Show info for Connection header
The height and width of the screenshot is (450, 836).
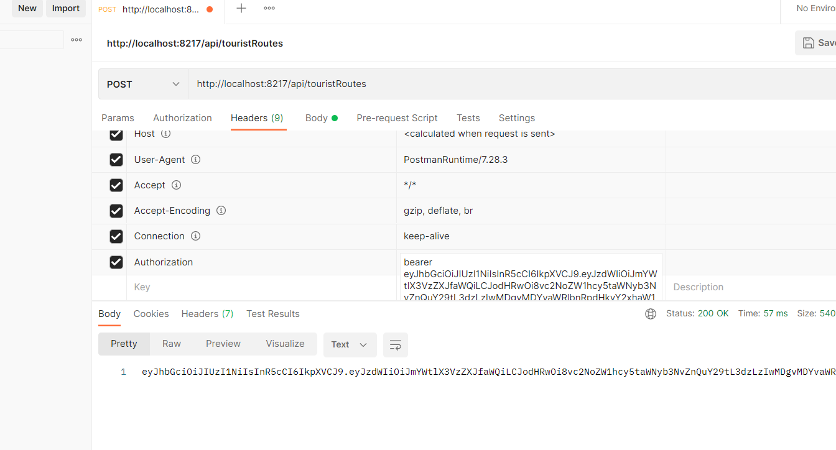click(195, 236)
